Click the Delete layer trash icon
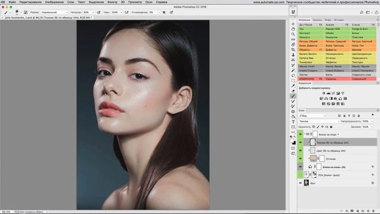Image resolution: width=380 pixels, height=214 pixels. (x=373, y=211)
